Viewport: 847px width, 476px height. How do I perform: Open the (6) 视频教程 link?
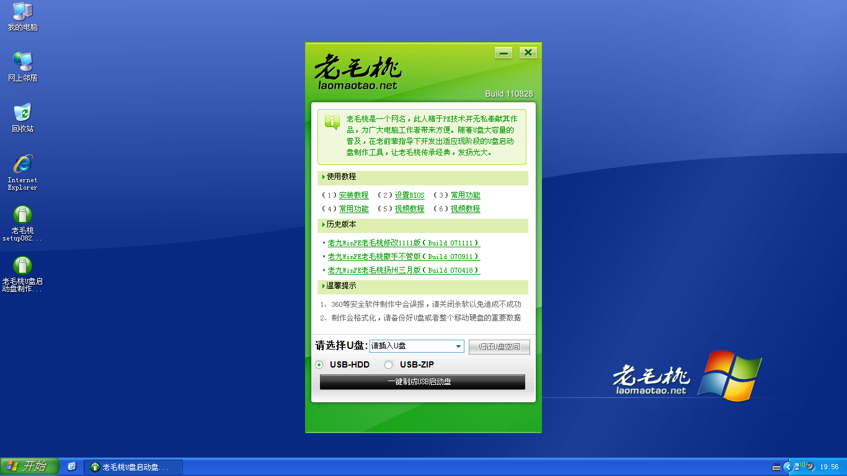pyautogui.click(x=465, y=209)
